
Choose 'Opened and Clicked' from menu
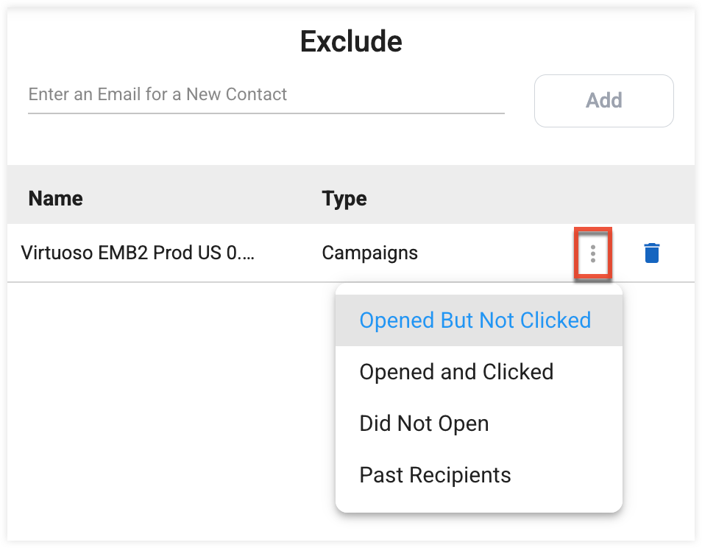[478, 372]
